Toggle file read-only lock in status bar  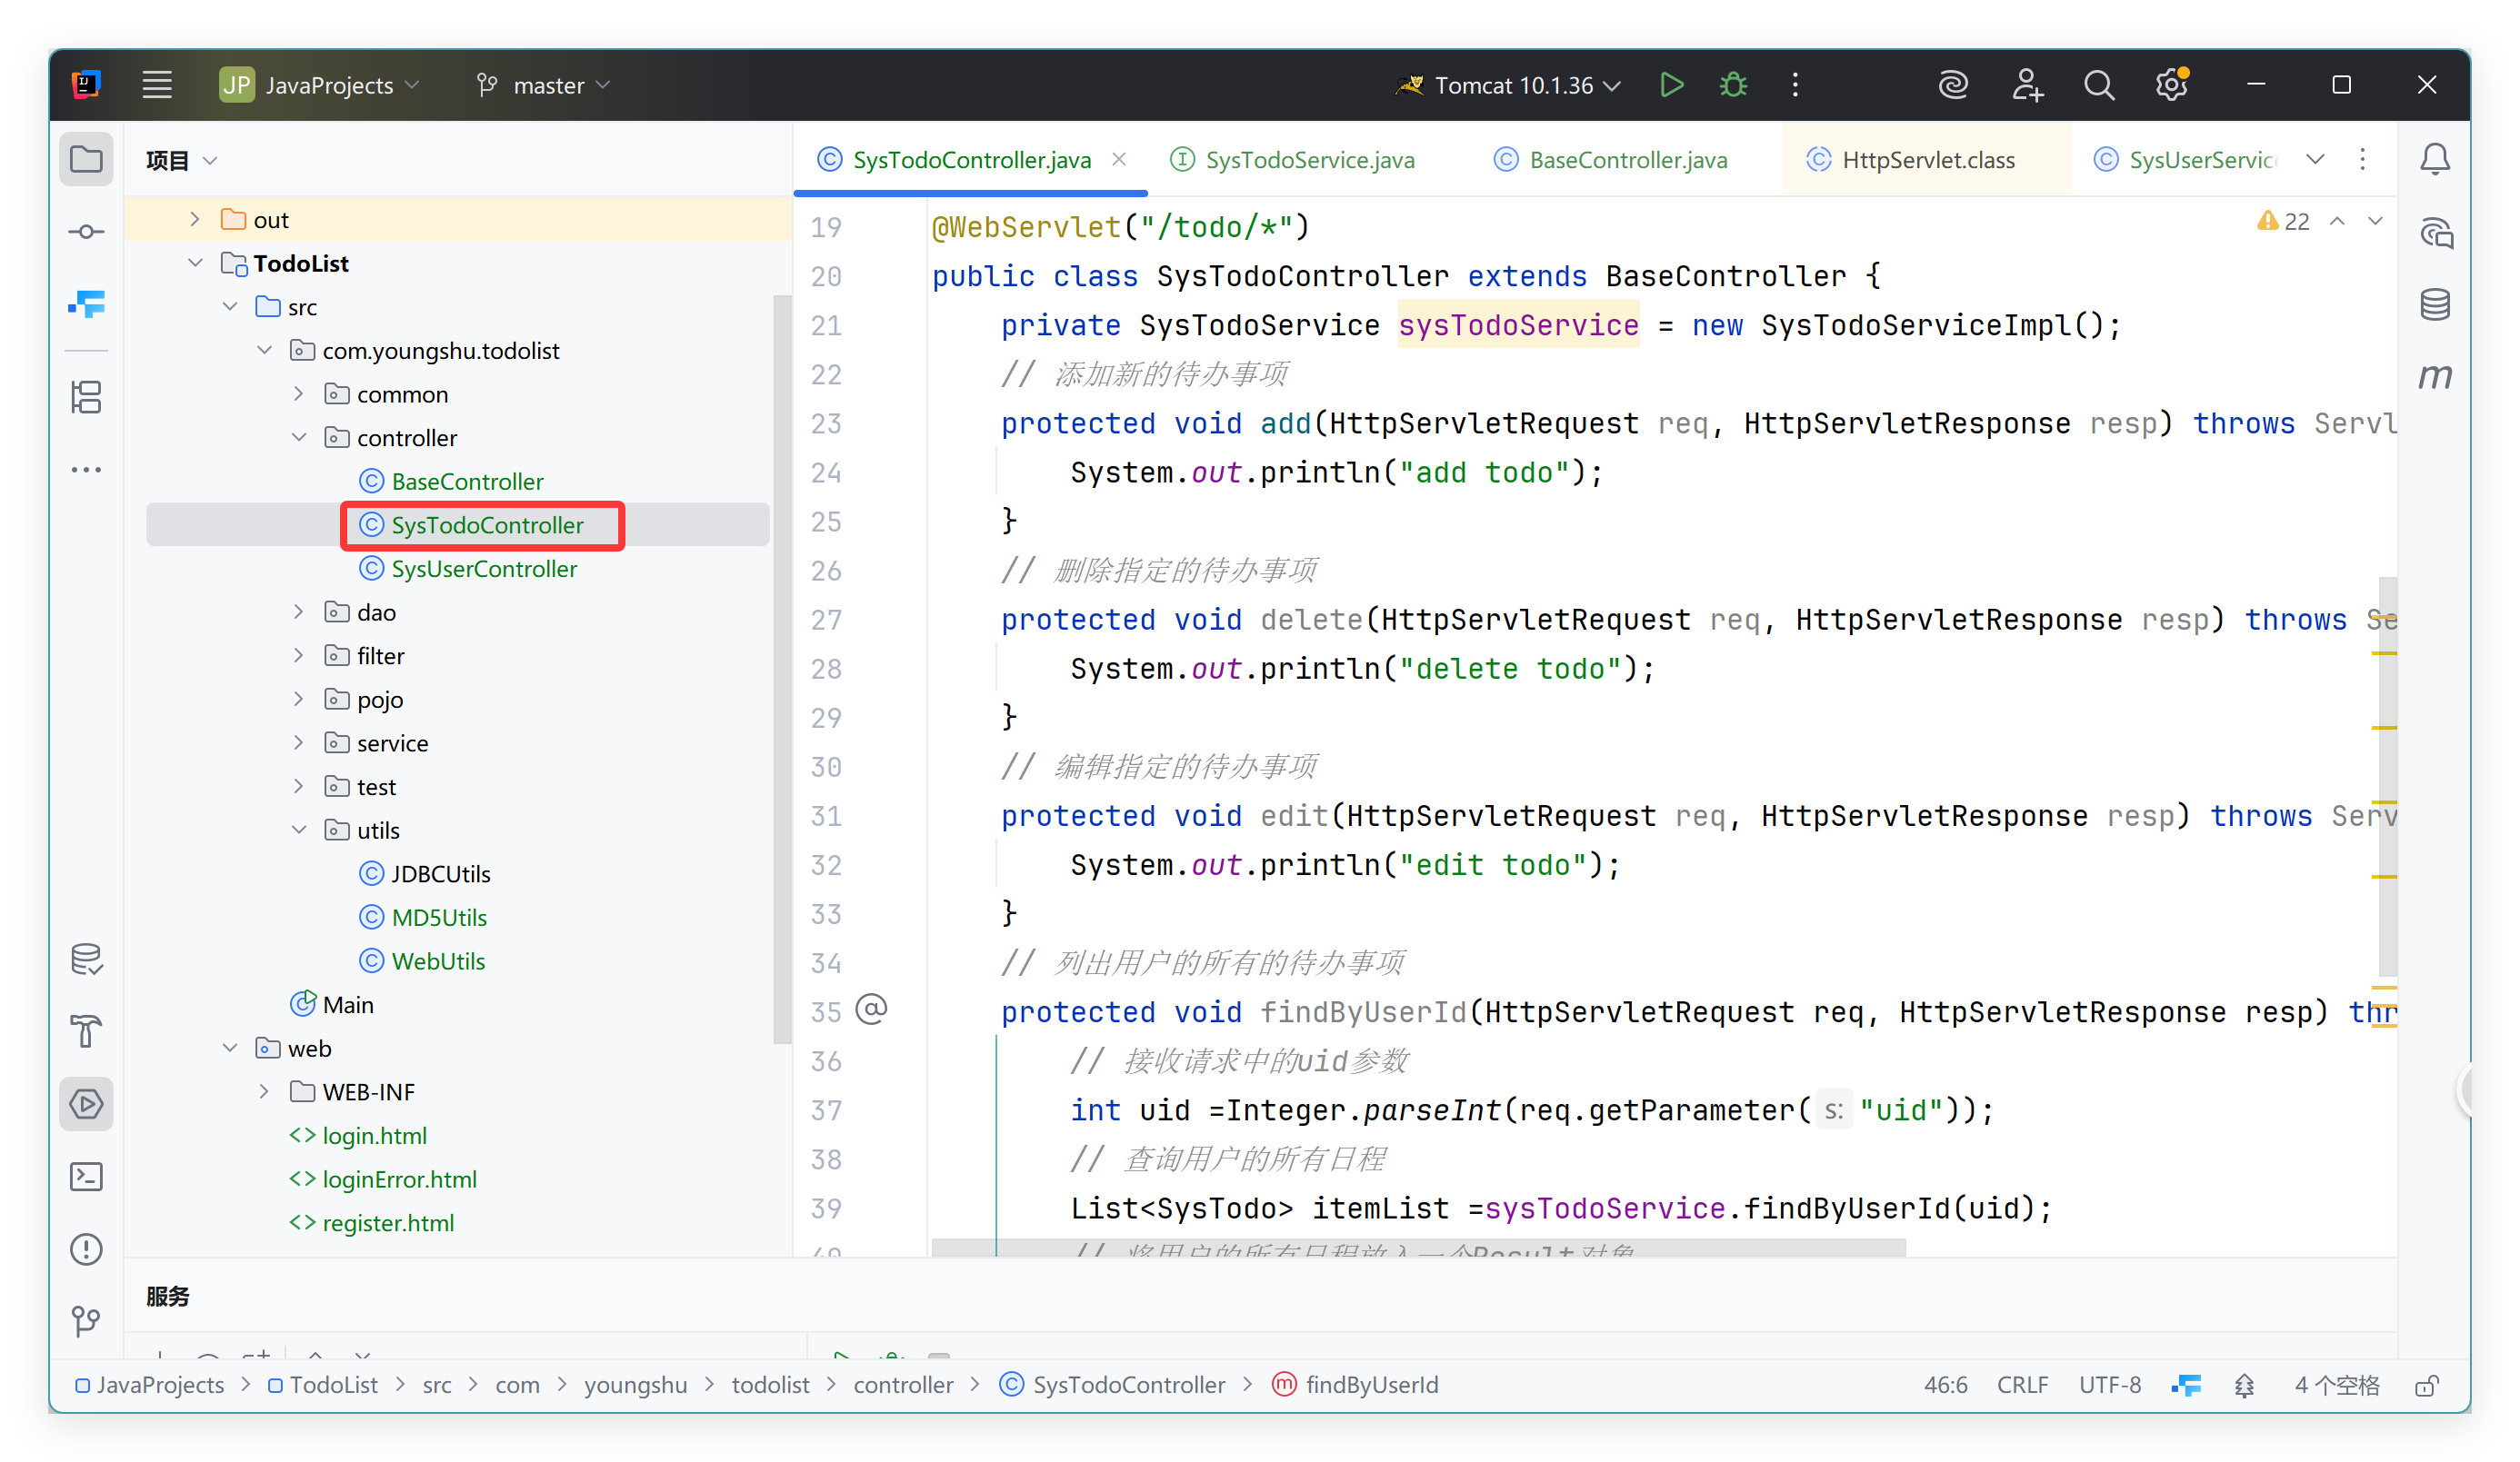tap(2426, 1385)
